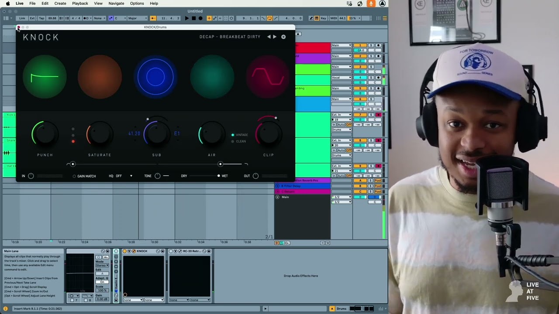Open the Apple menu
Screen dimensions: 559x314
[x=7, y=3]
